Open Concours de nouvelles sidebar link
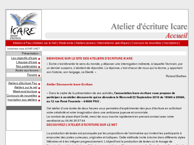This screenshot has width=194, height=145. tap(22, 96)
